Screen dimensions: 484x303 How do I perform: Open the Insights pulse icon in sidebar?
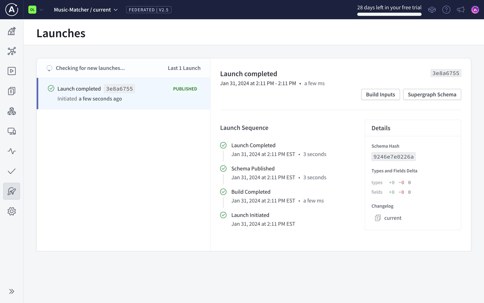[12, 151]
